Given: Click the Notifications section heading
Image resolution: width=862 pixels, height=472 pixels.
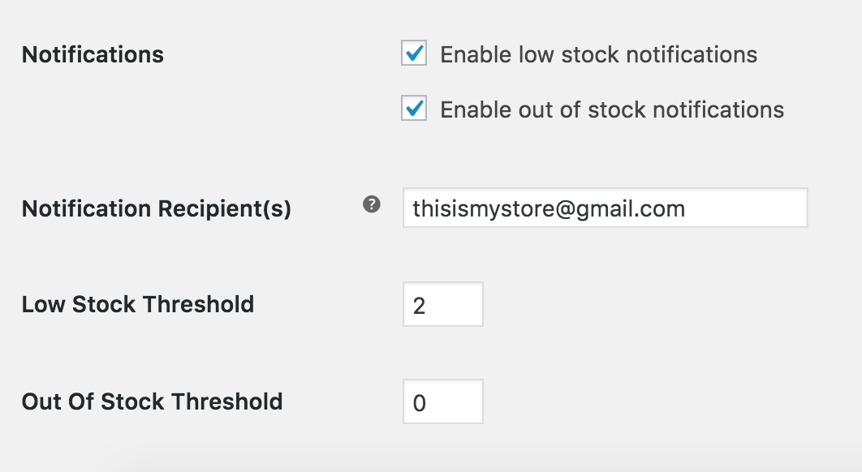Looking at the screenshot, I should (93, 54).
